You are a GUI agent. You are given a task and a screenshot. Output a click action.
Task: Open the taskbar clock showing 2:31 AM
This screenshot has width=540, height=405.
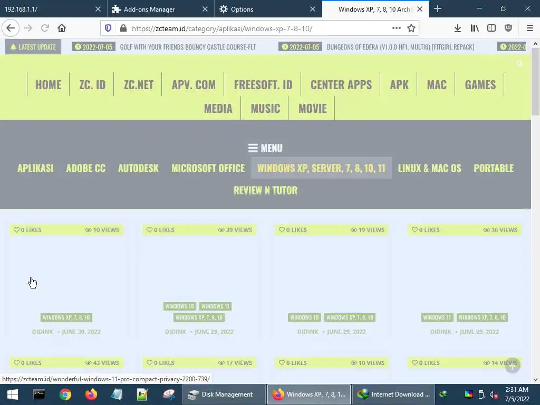point(517,394)
